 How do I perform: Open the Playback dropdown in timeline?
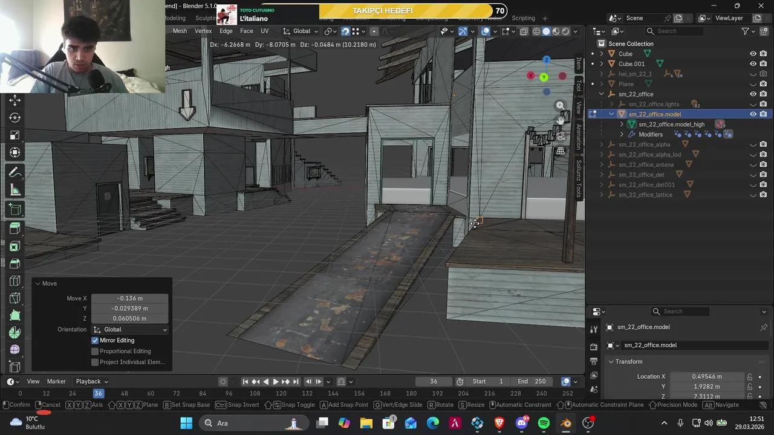click(92, 381)
